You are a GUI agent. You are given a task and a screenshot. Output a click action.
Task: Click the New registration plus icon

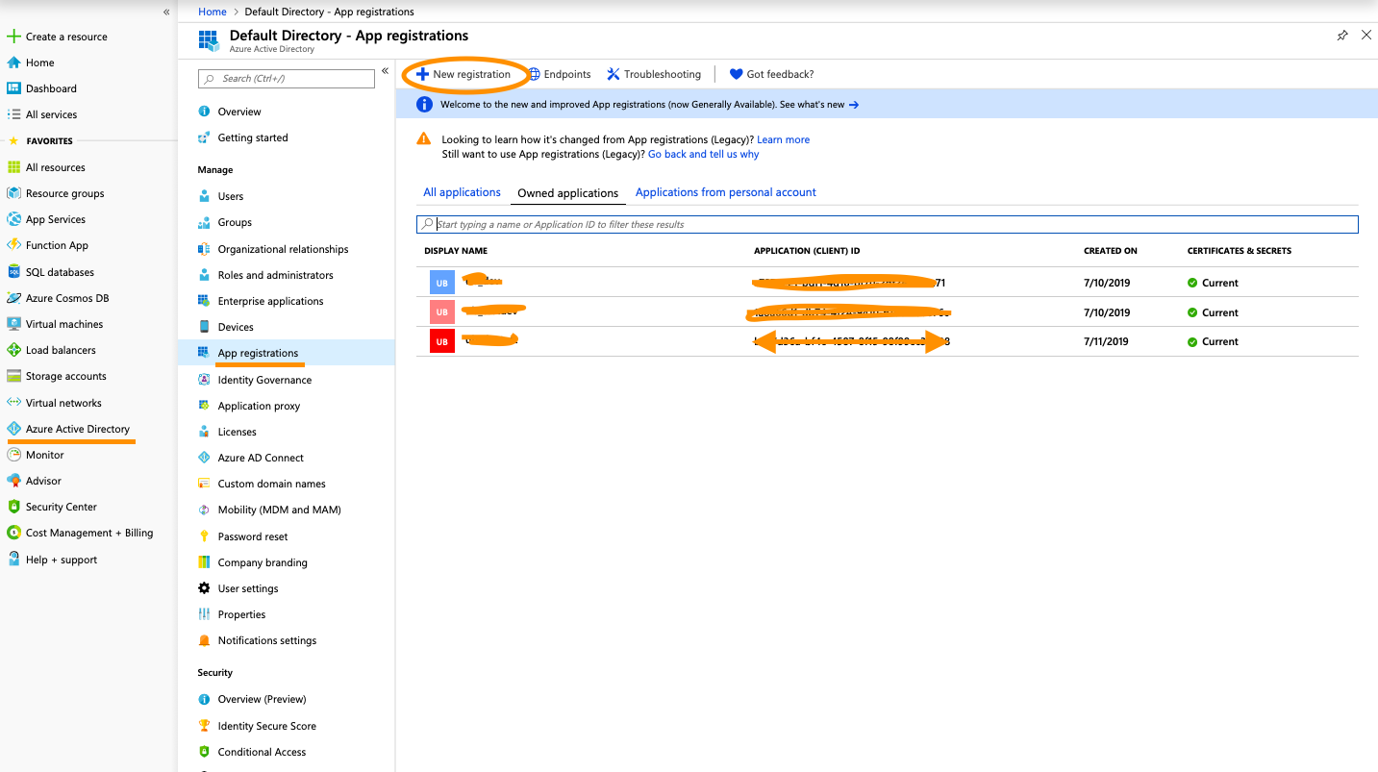[422, 74]
